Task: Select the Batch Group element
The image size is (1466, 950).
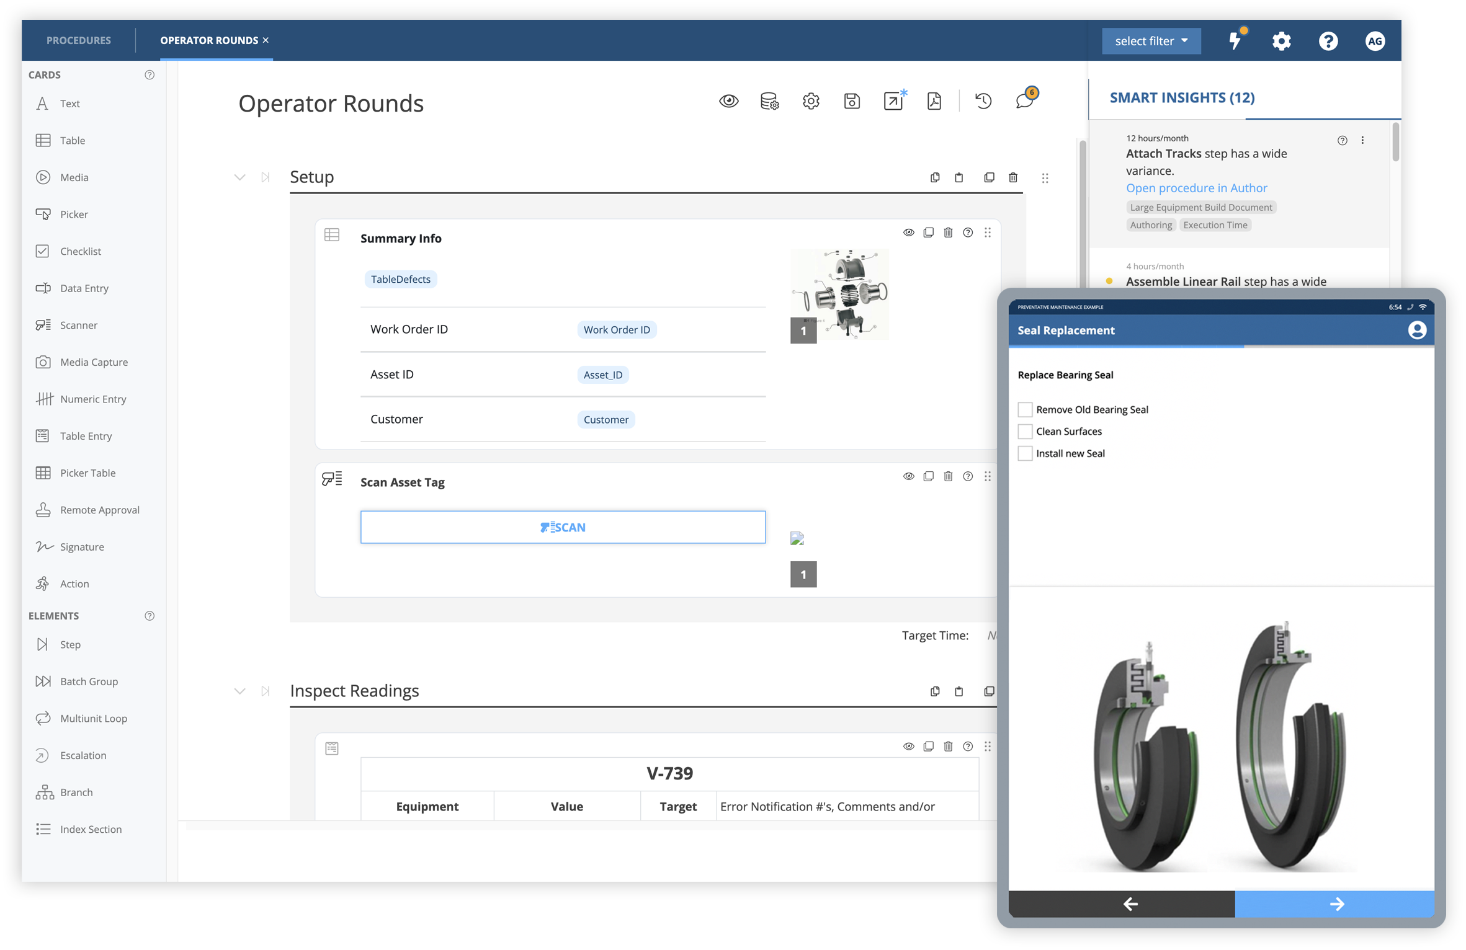Action: coord(90,681)
